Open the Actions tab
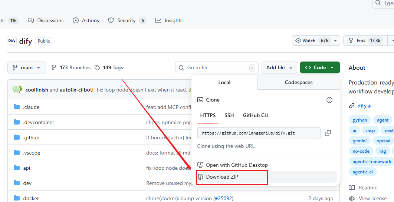This screenshot has height=202, width=394. 86,21
